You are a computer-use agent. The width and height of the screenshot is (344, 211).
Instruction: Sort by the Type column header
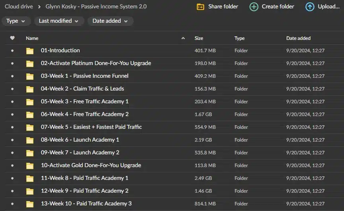239,38
